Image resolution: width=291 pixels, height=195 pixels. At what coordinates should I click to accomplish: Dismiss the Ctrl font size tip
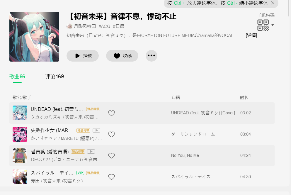point(273,3)
